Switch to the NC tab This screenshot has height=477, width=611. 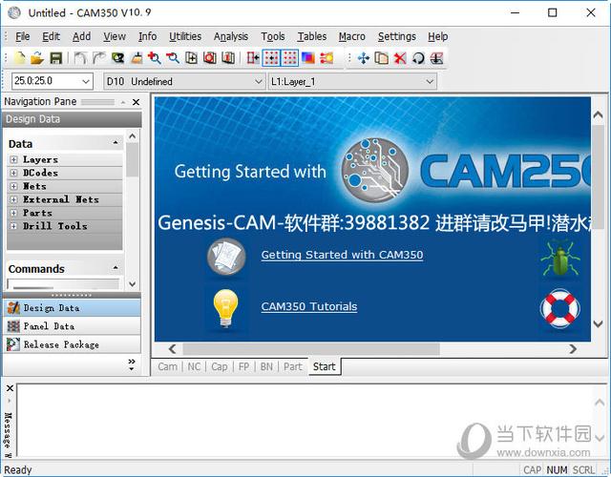coord(194,366)
